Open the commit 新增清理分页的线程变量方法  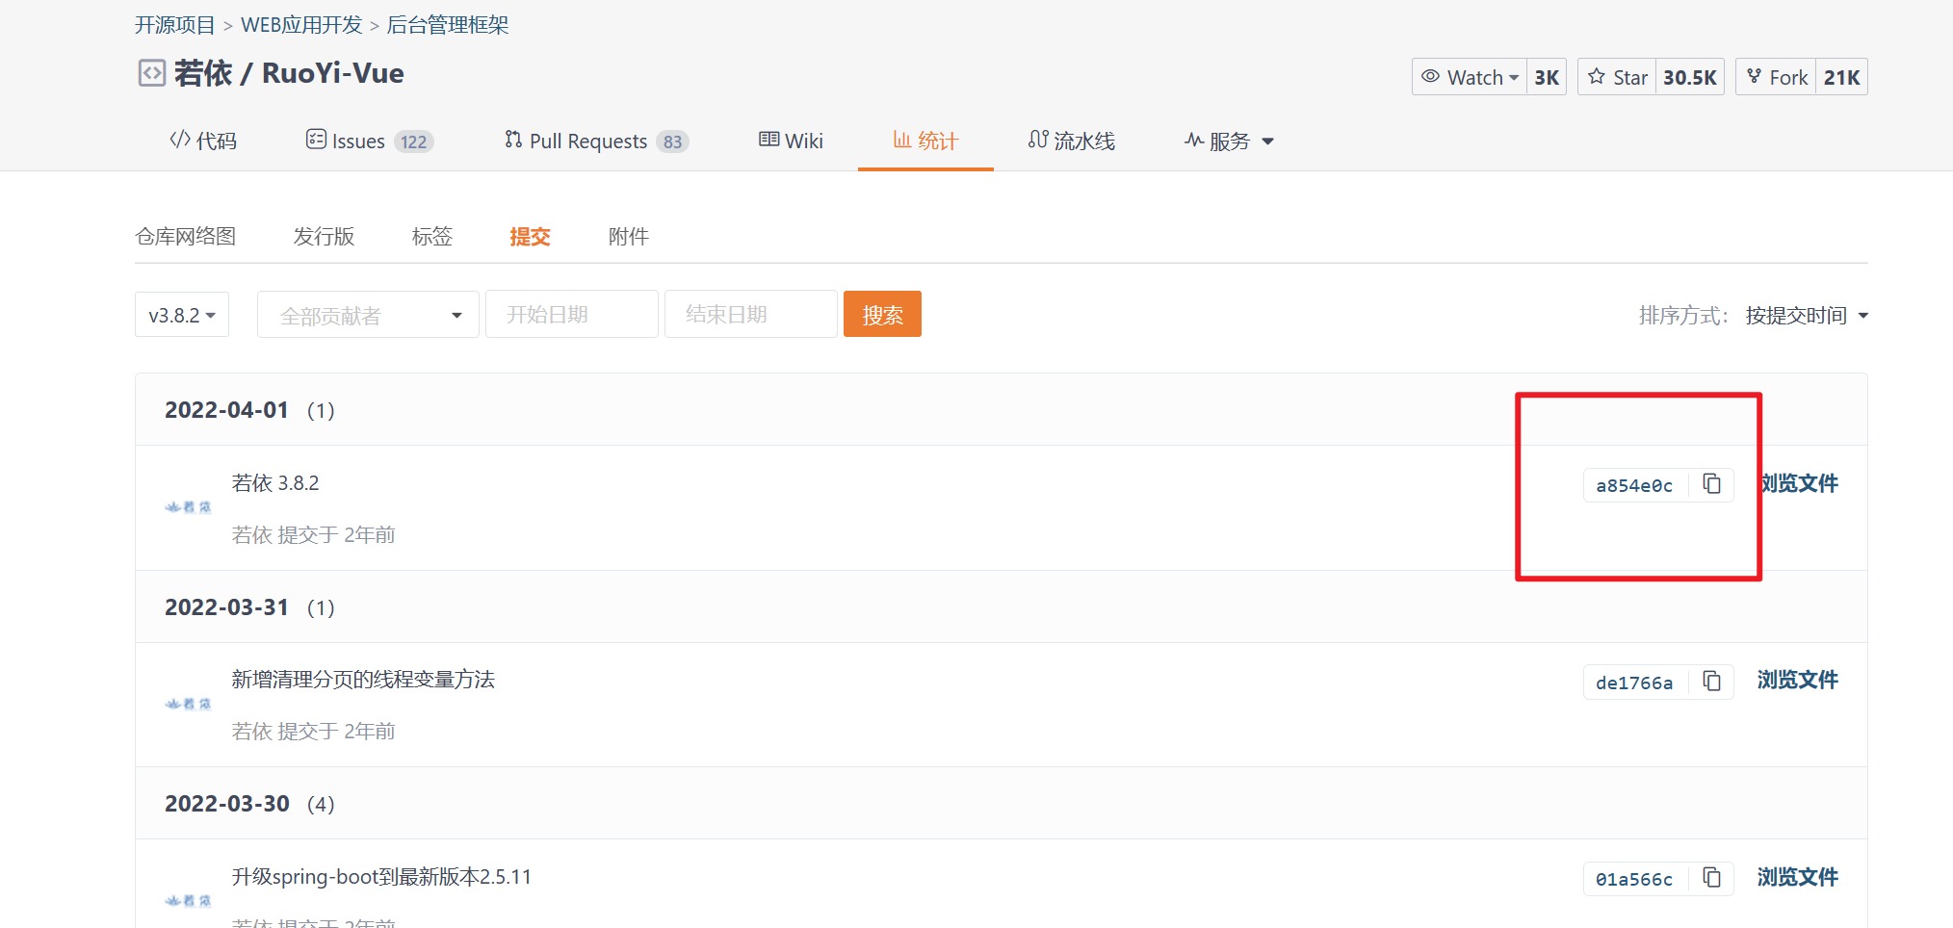pos(363,679)
